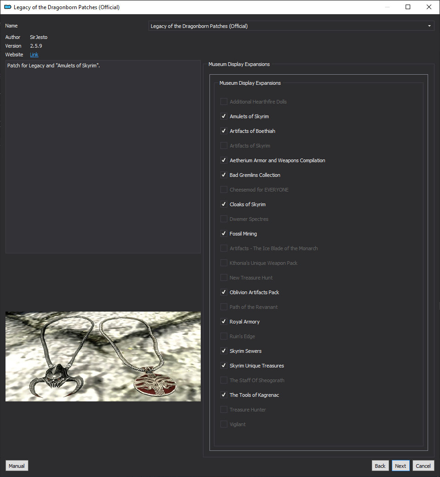Click the Ruin's Edge checkbox

pyautogui.click(x=224, y=336)
